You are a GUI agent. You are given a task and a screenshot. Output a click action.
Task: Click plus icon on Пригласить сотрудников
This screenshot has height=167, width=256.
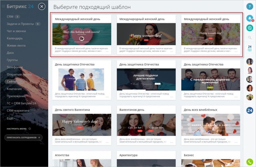(39, 137)
